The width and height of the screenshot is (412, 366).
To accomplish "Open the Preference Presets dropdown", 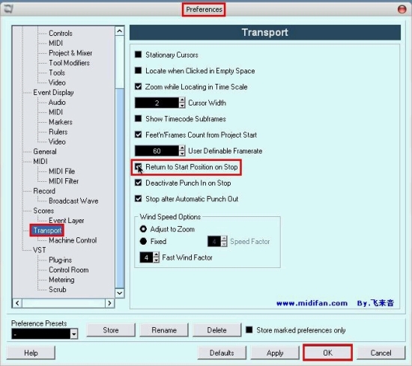I will click(x=74, y=334).
